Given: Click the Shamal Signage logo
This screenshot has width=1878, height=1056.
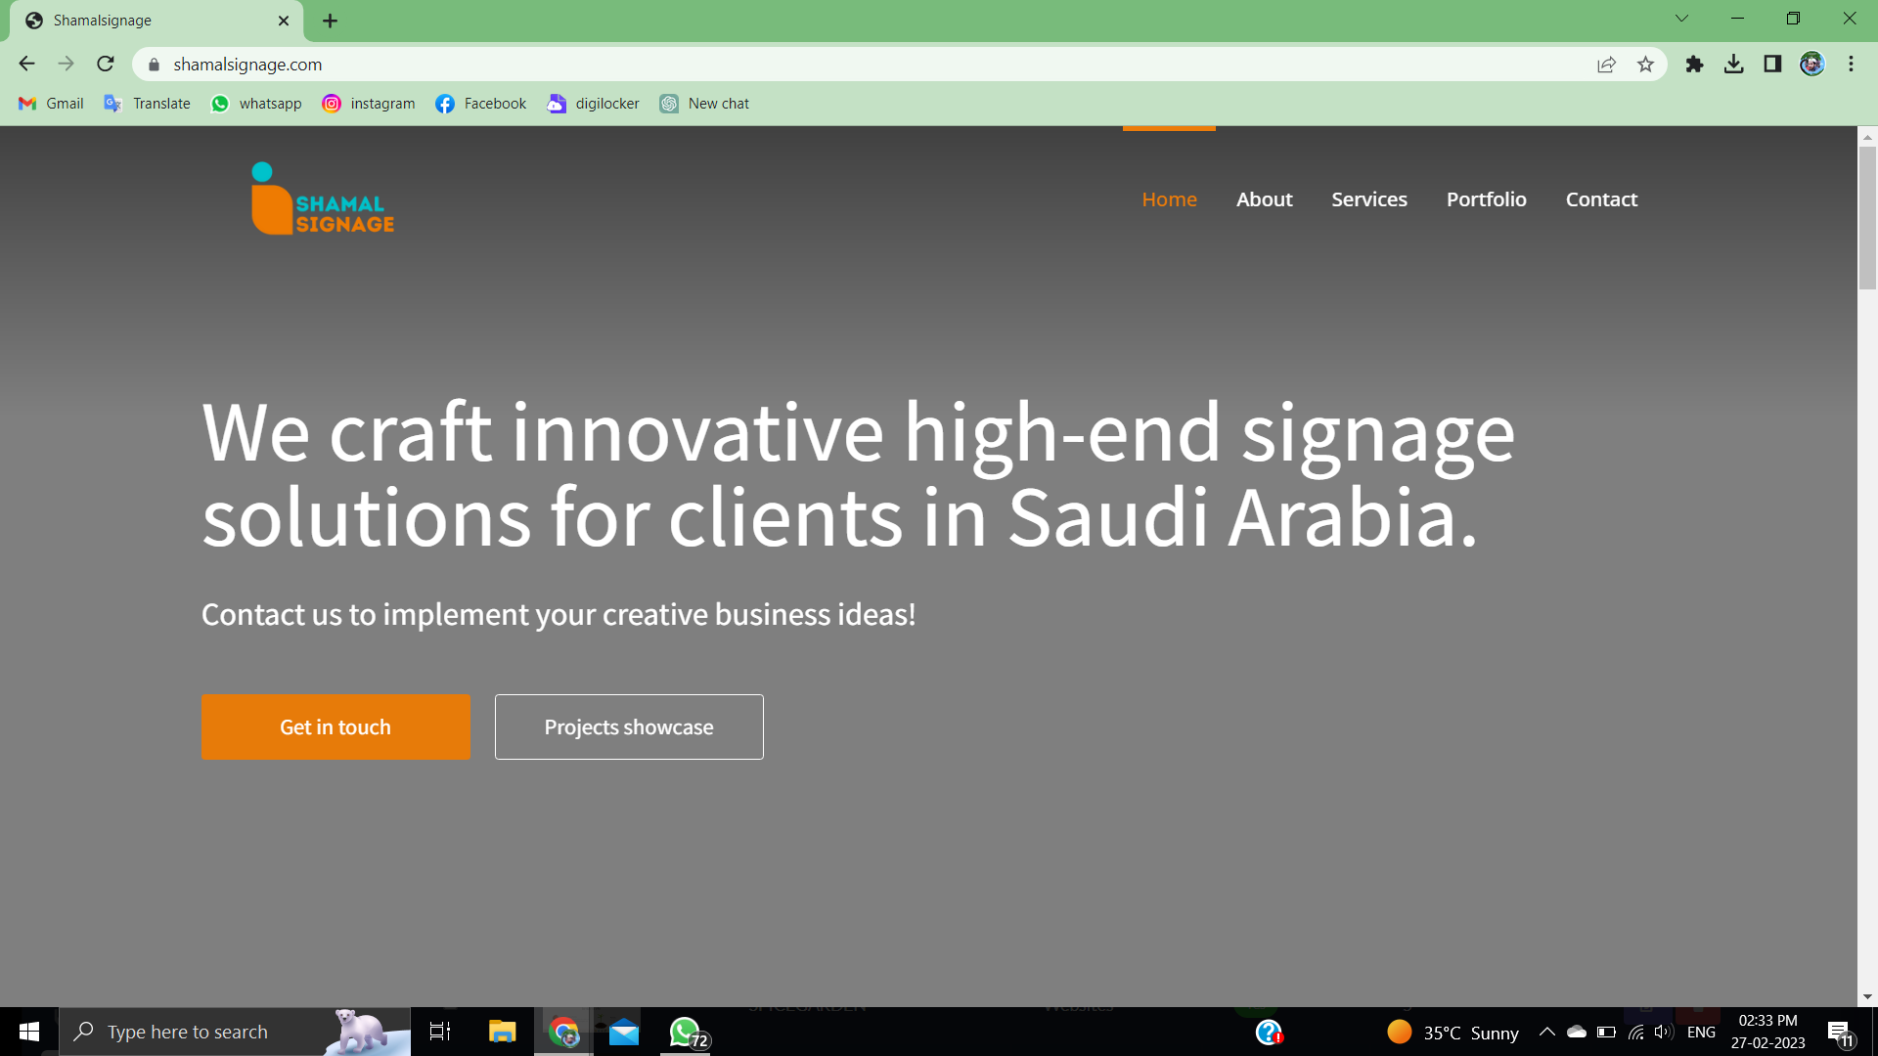Looking at the screenshot, I should coord(323,199).
